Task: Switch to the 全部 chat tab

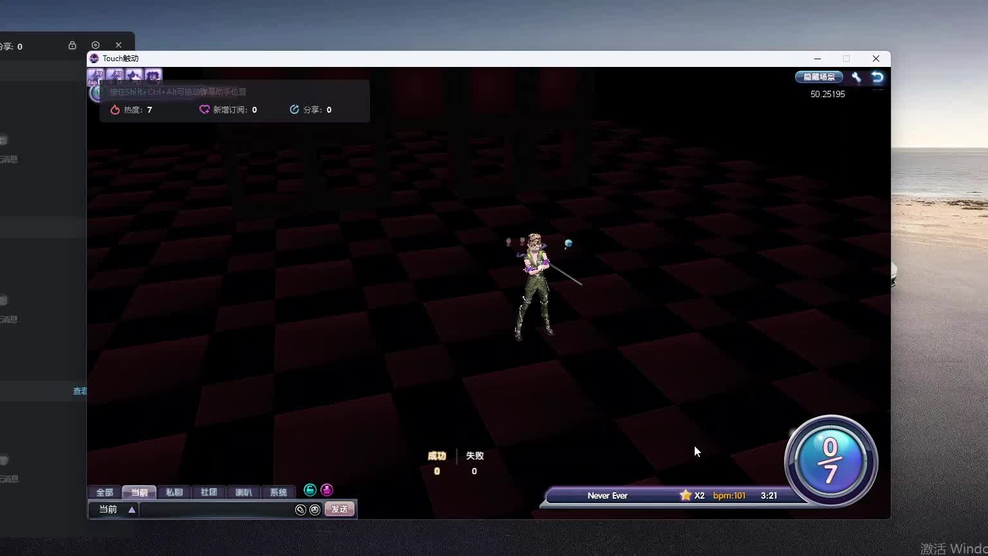Action: (x=104, y=492)
